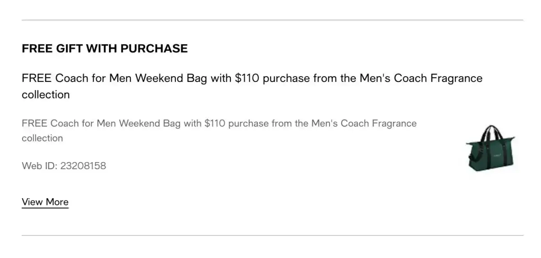Click the green Coach weekend bag thumbnail
The image size is (541, 258).
[491, 149]
